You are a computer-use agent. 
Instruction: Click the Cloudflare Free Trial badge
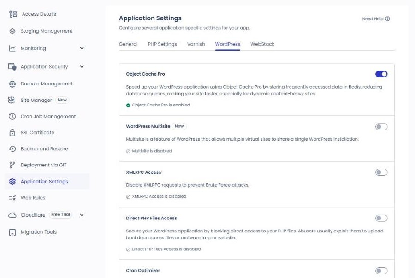60,214
